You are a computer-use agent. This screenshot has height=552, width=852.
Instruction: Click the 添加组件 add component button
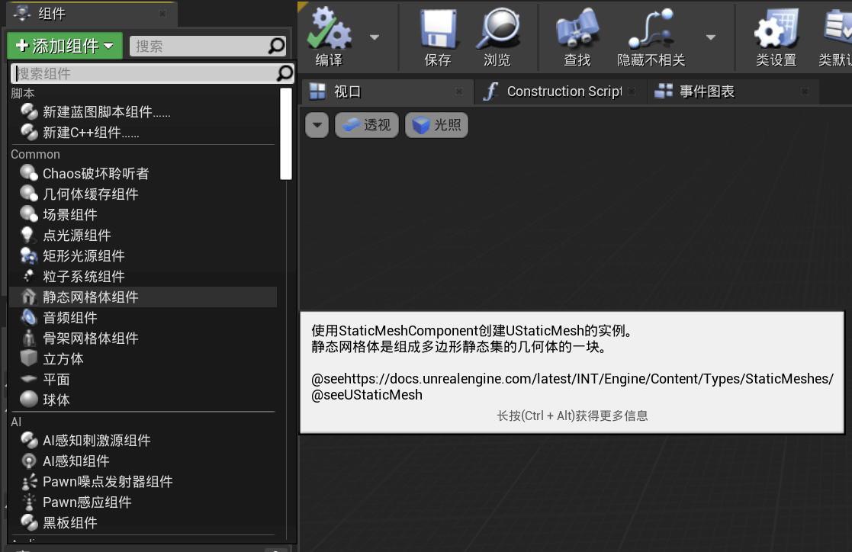(65, 47)
